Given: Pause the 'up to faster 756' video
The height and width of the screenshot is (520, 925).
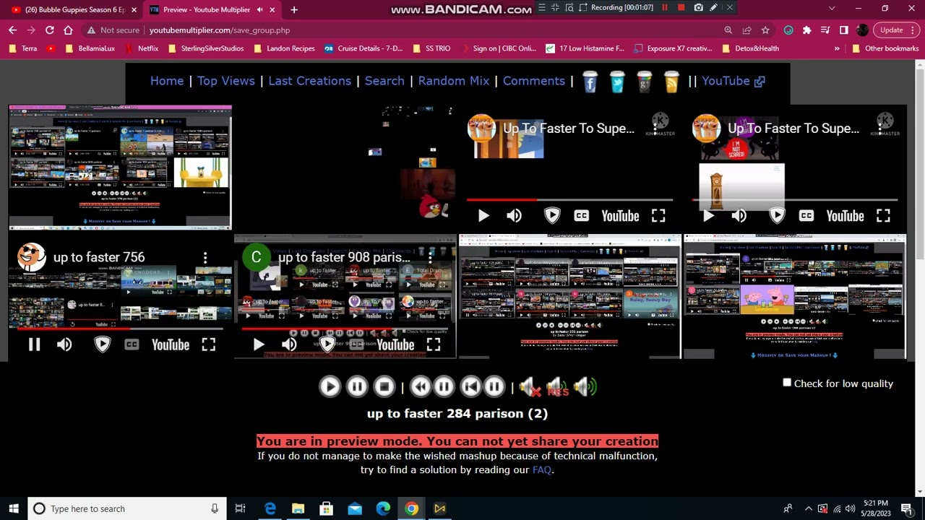Looking at the screenshot, I should [x=34, y=344].
